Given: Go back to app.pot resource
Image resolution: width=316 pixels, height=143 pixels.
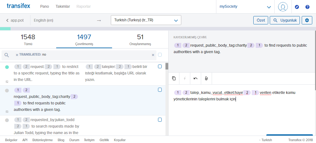Looking at the screenshot, I should point(15,20).
